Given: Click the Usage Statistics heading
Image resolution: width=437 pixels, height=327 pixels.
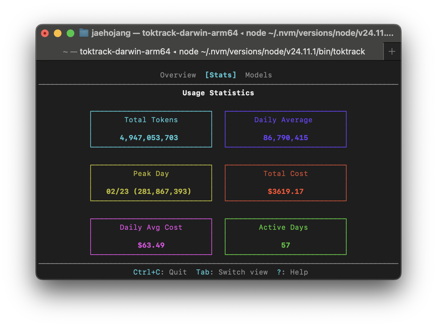Looking at the screenshot, I should click(218, 93).
